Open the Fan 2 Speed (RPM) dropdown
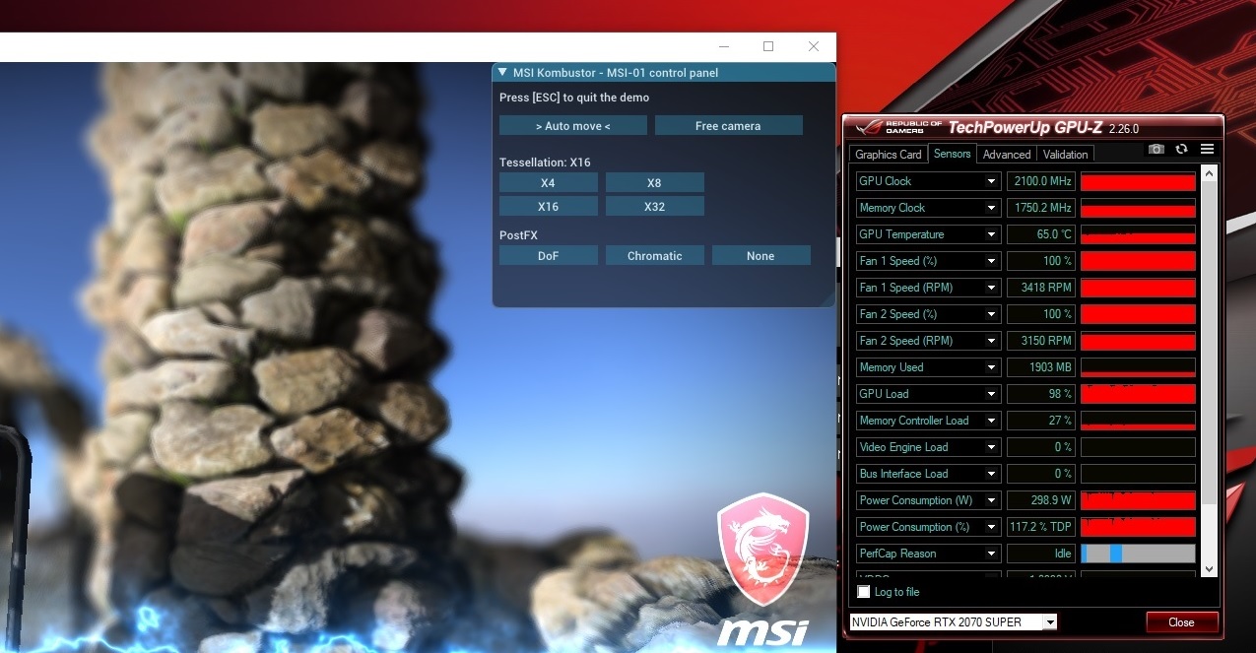This screenshot has width=1256, height=653. coord(992,341)
